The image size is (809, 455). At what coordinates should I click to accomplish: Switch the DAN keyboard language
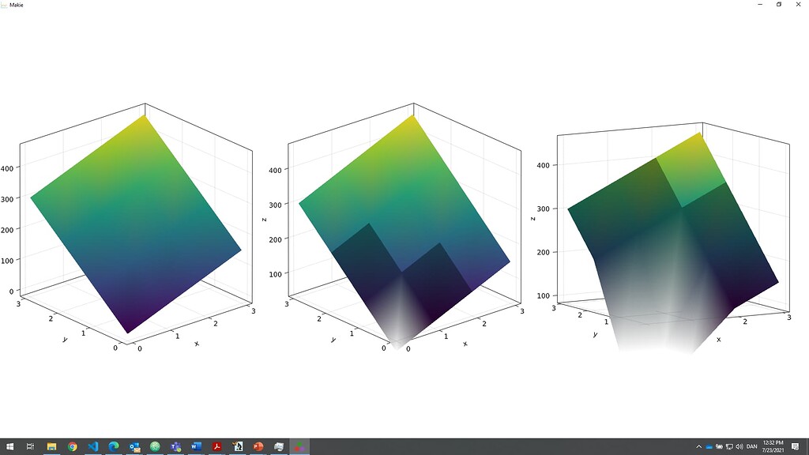[752, 447]
